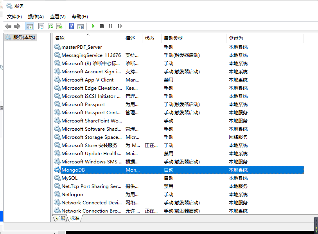The width and height of the screenshot is (318, 234).
Task: Click gear icon of Net.Tcp Port Sharing
Action: pos(57,186)
